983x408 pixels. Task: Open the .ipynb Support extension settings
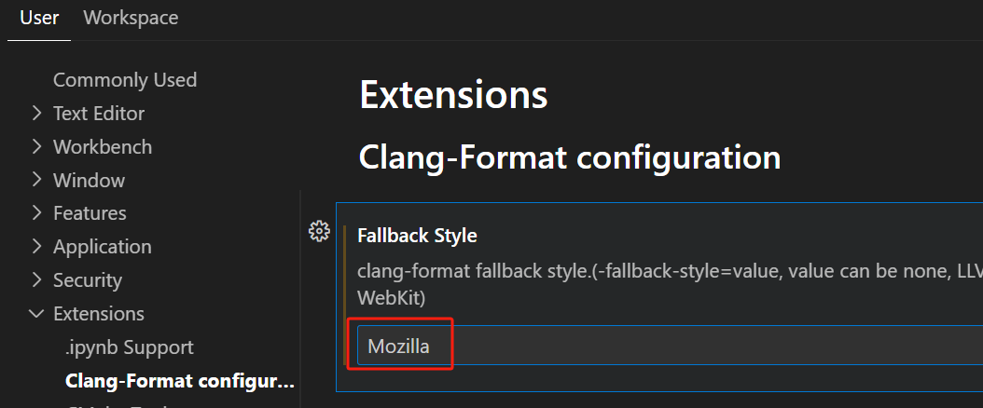(130, 347)
